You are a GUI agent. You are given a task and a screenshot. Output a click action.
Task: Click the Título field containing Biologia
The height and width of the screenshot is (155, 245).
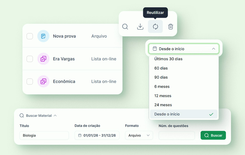pos(44,135)
